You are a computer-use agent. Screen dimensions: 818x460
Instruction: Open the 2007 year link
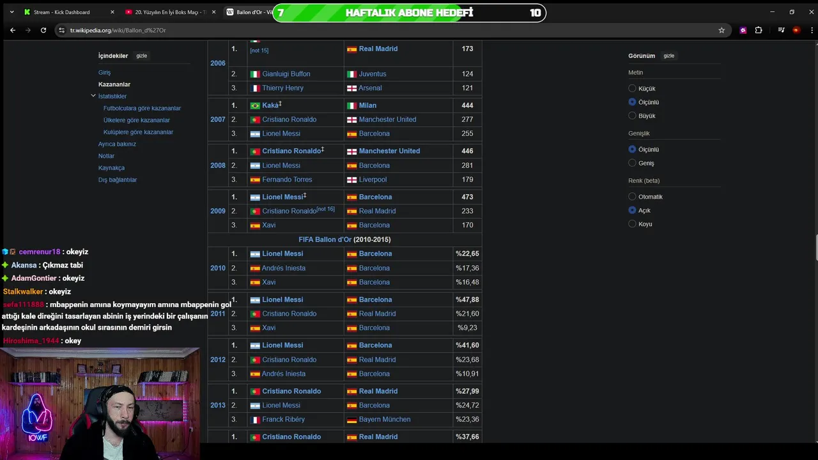218,119
